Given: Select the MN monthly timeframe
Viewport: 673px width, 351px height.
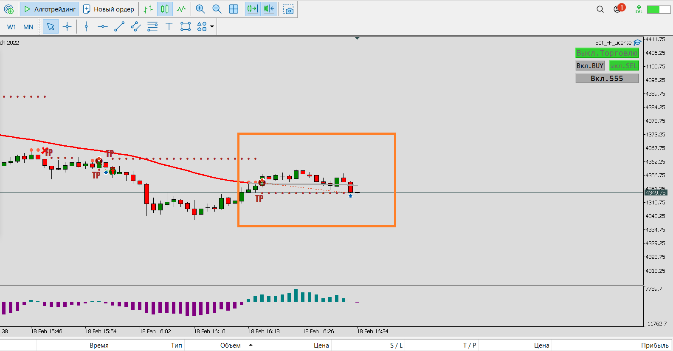Looking at the screenshot, I should pyautogui.click(x=28, y=27).
